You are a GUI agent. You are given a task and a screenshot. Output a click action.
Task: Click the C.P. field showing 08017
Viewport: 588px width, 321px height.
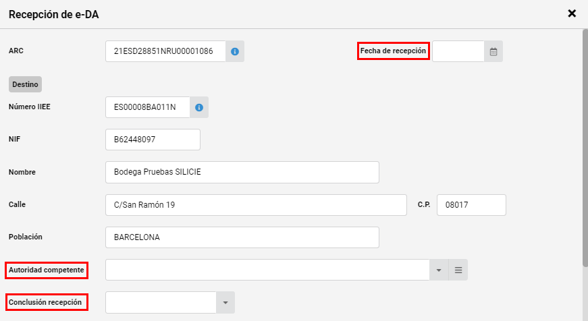[x=471, y=205]
